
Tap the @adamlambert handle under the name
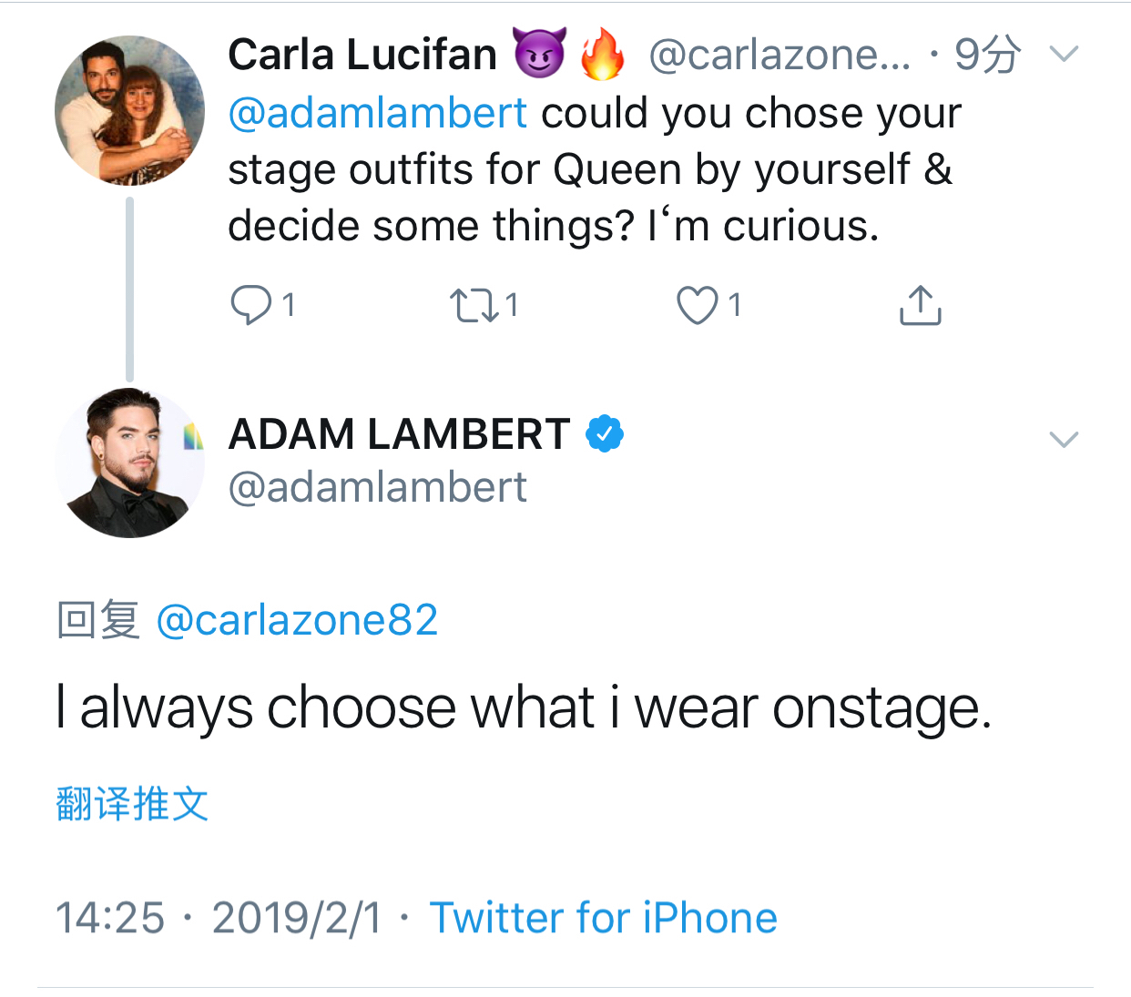click(x=377, y=488)
